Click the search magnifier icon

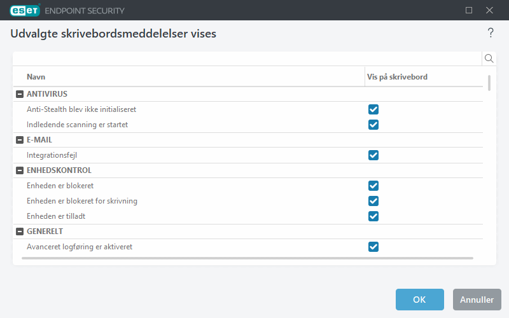pyautogui.click(x=489, y=59)
